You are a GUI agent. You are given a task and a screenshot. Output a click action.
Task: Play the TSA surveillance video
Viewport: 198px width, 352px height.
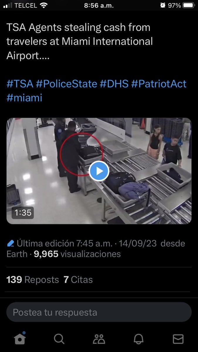(x=99, y=171)
